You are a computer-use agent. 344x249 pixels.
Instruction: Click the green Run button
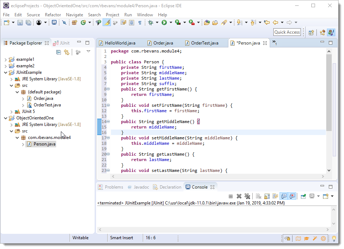[164, 22]
